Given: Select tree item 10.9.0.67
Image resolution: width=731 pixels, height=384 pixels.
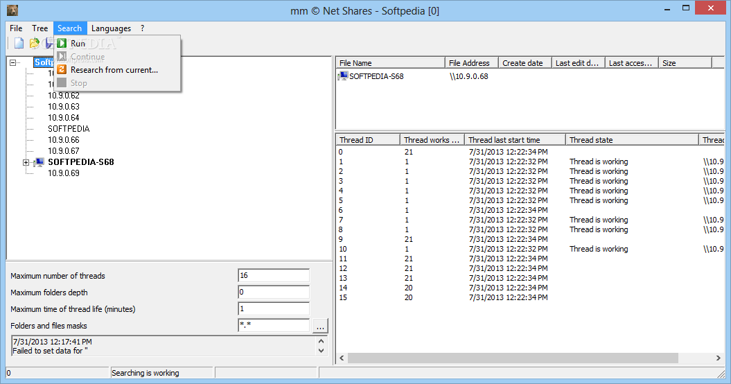Looking at the screenshot, I should [64, 151].
